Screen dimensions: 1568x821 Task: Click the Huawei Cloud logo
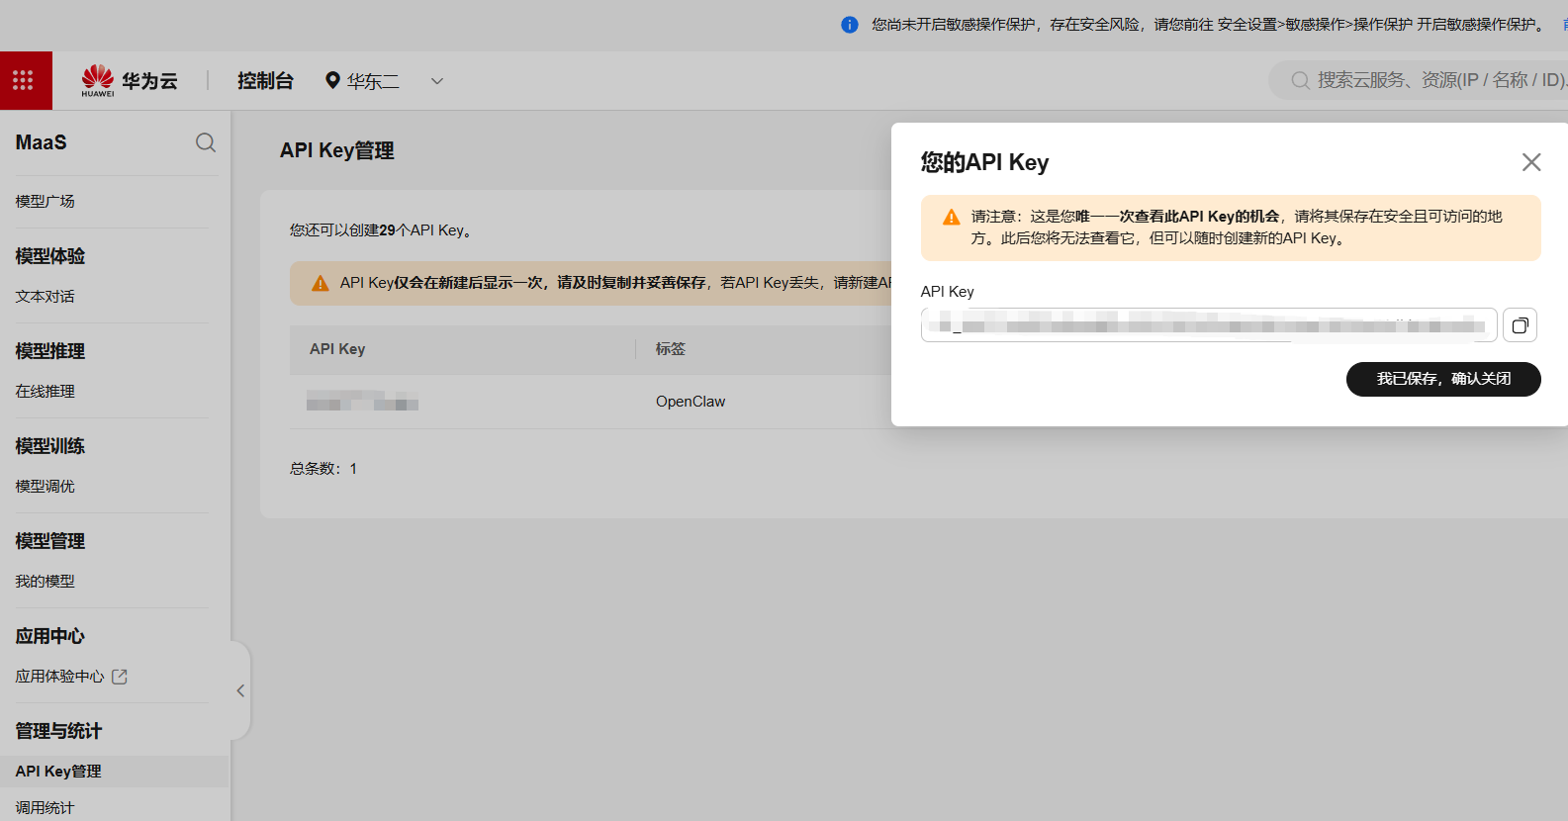(x=129, y=80)
